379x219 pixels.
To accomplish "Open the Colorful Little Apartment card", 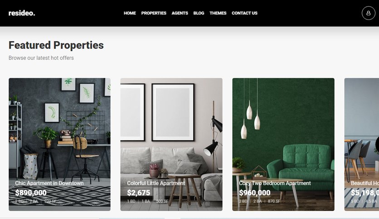I will pos(171,144).
